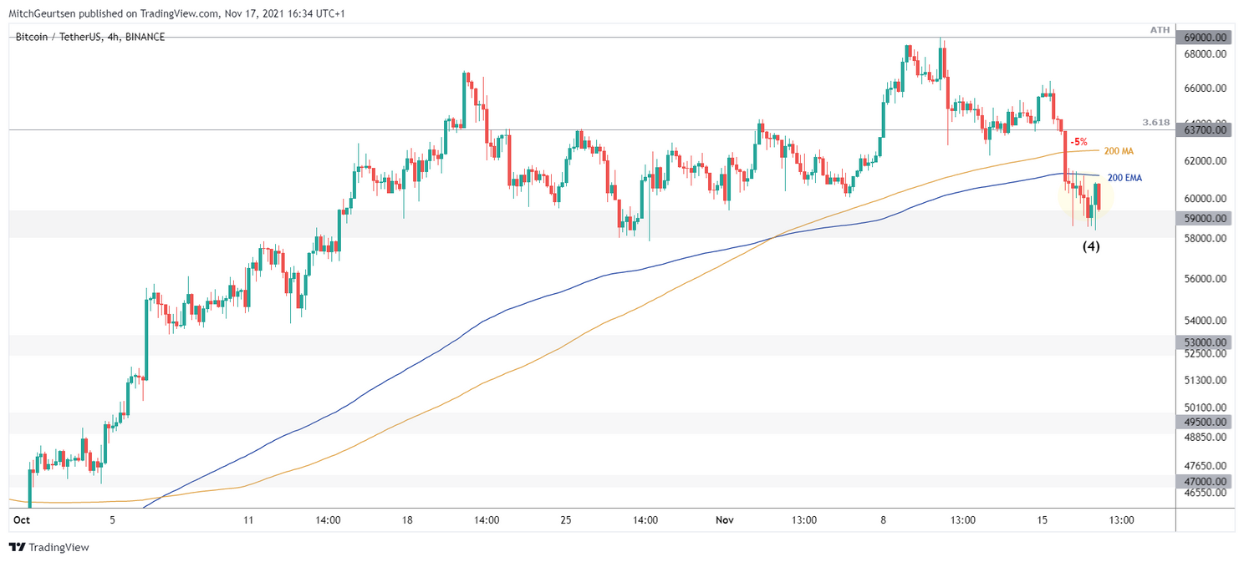The image size is (1244, 562).
Task: Click the Nov label on time axis
Action: tap(725, 520)
